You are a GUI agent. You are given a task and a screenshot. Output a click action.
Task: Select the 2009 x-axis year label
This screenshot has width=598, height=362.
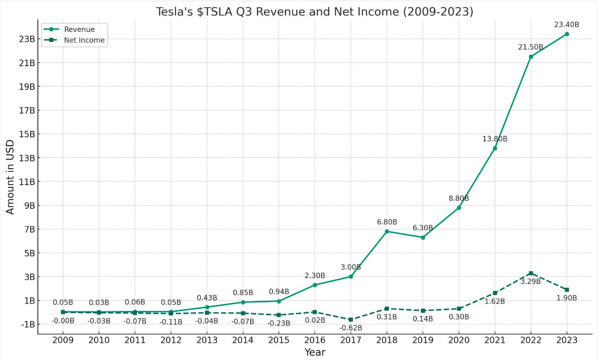pos(63,340)
